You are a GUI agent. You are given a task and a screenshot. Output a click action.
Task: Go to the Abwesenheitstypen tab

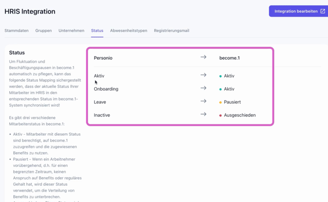pyautogui.click(x=129, y=30)
